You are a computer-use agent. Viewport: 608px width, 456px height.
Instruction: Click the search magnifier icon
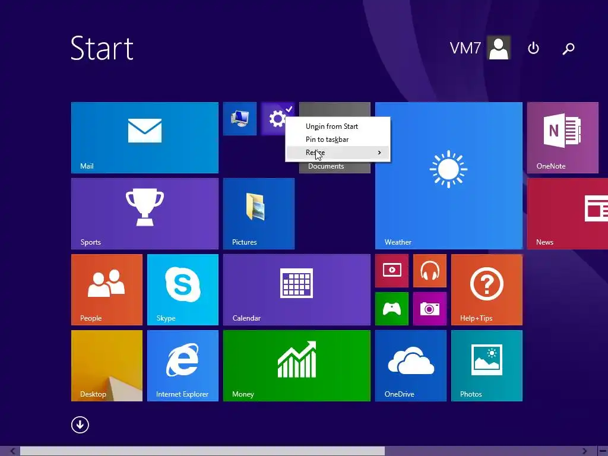click(568, 49)
